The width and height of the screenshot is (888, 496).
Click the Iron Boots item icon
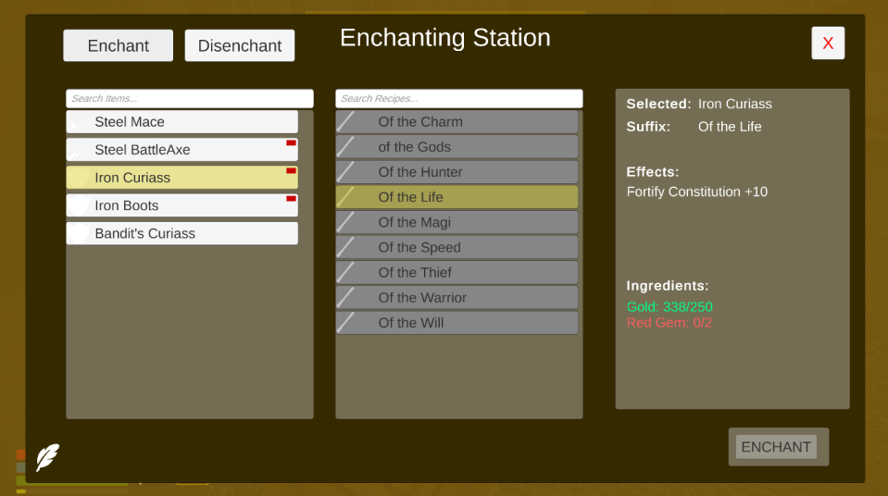[79, 205]
